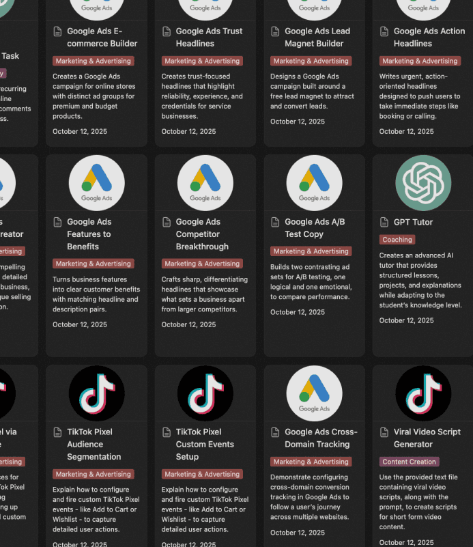Image resolution: width=473 pixels, height=547 pixels.
Task: Open Google Ads Lead Magnet Builder title
Action: click(x=317, y=38)
